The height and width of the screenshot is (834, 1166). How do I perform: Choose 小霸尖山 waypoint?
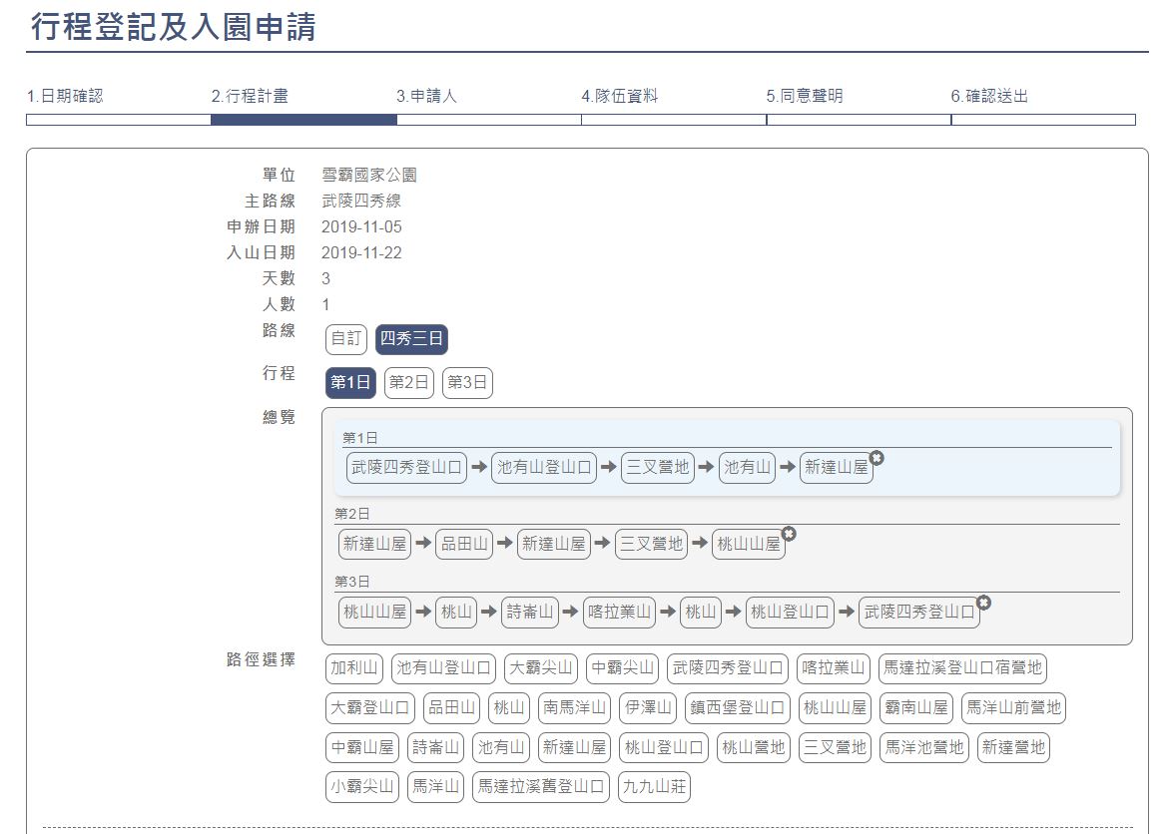pos(362,787)
